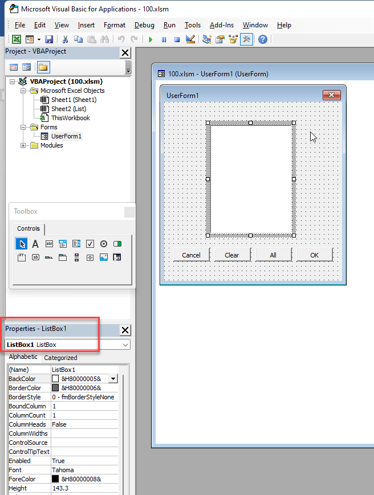Select the CommandButton tool in Toolbox
Screen dimensions: 374x495
(35, 257)
